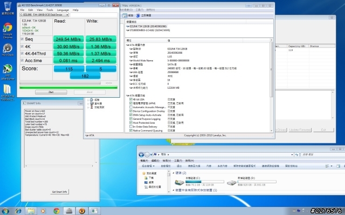Open the Tools menu in AS SSD Benchmark
The image size is (345, 215).
point(50,10)
